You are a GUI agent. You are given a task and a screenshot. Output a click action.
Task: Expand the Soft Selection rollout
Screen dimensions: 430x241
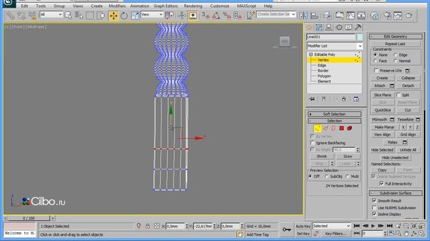pos(335,114)
